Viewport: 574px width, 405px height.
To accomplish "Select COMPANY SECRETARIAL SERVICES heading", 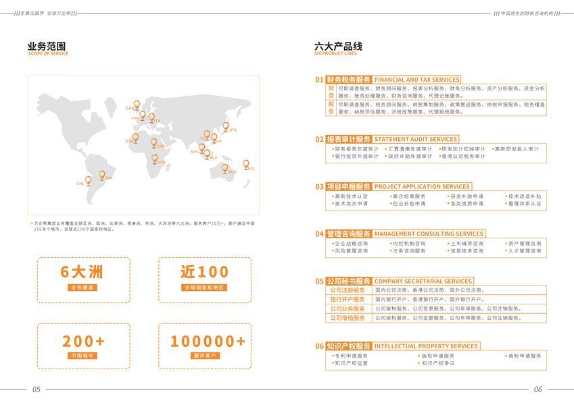I will (x=423, y=281).
